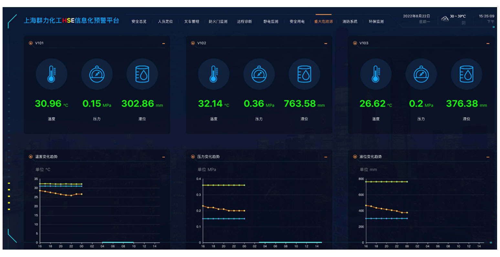Click the V101 pressure value 0.15
The height and width of the screenshot is (257, 500).
pos(92,104)
